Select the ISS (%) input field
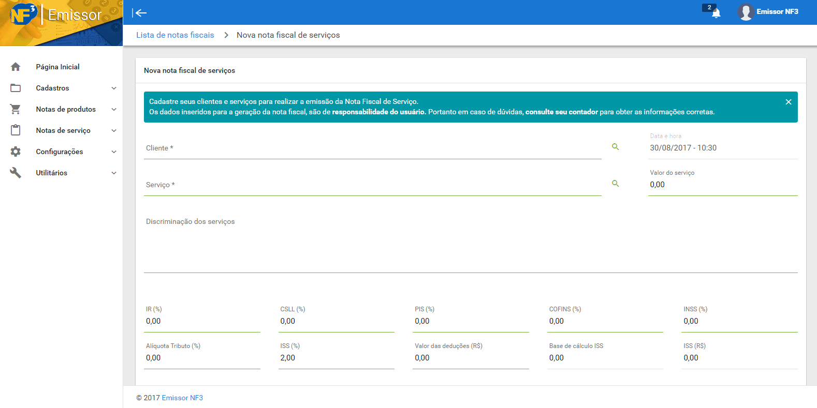 pyautogui.click(x=336, y=358)
